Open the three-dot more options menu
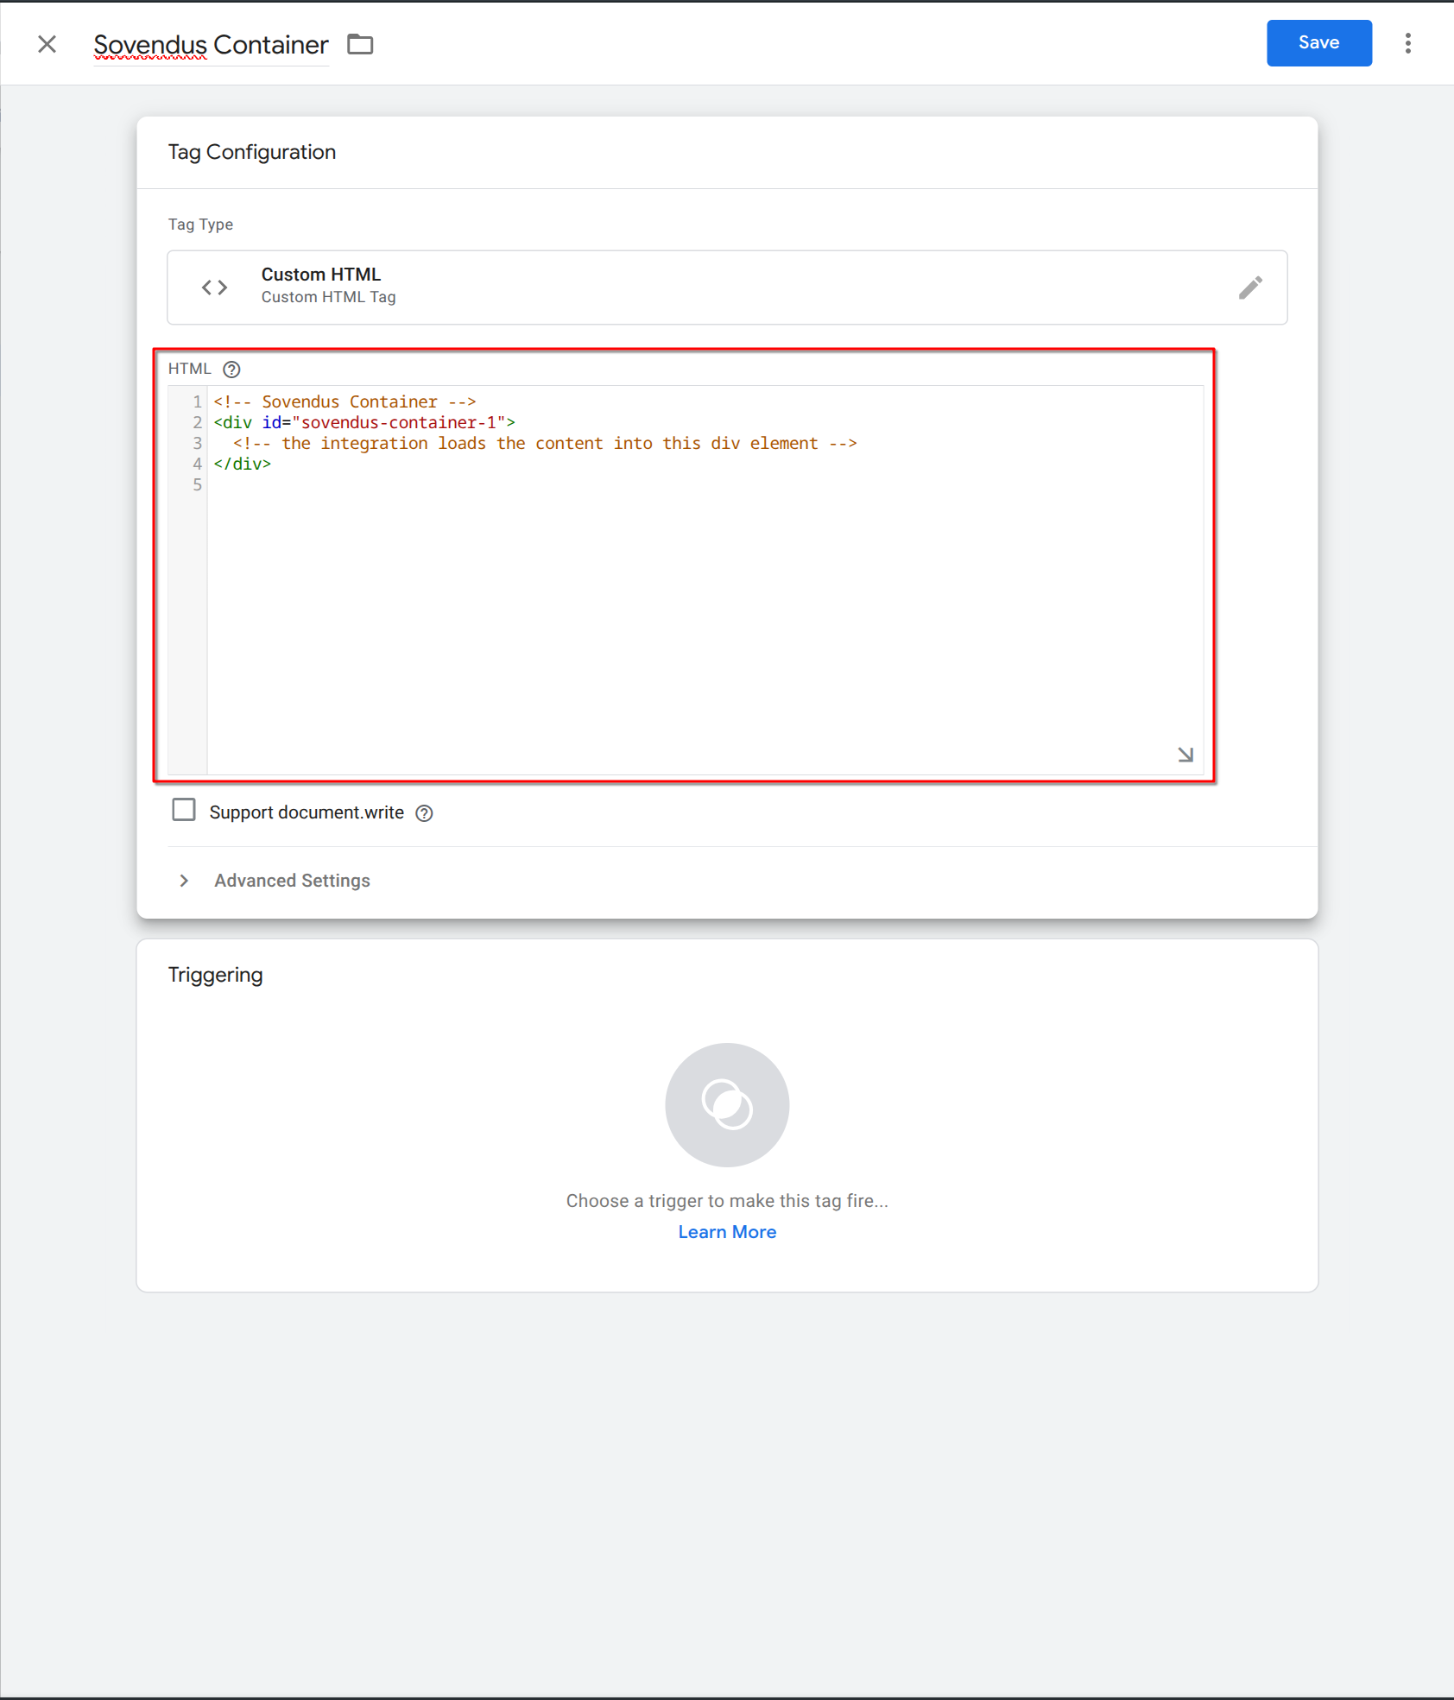The image size is (1454, 1700). pos(1407,43)
